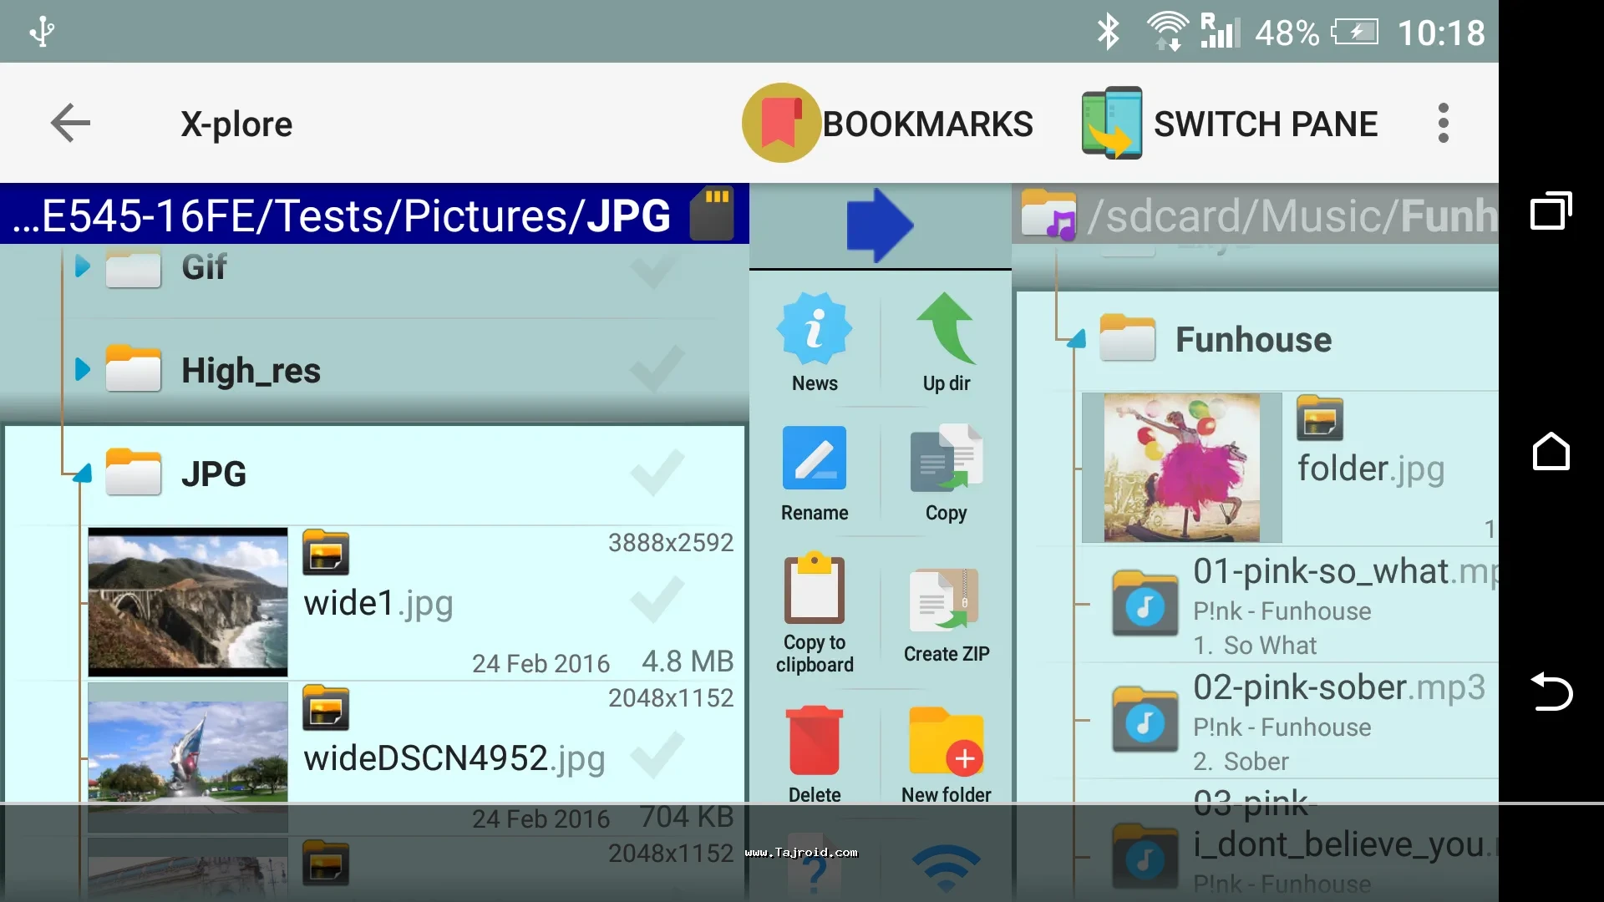Tap the Rename pencil icon
1604x902 pixels.
click(x=815, y=458)
